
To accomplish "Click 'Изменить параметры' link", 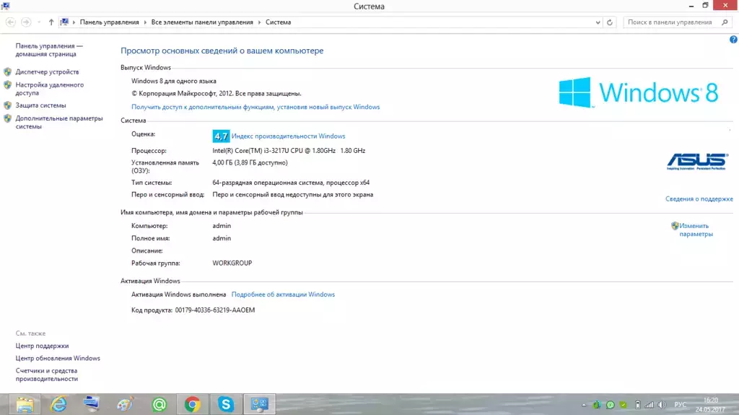I will click(696, 230).
